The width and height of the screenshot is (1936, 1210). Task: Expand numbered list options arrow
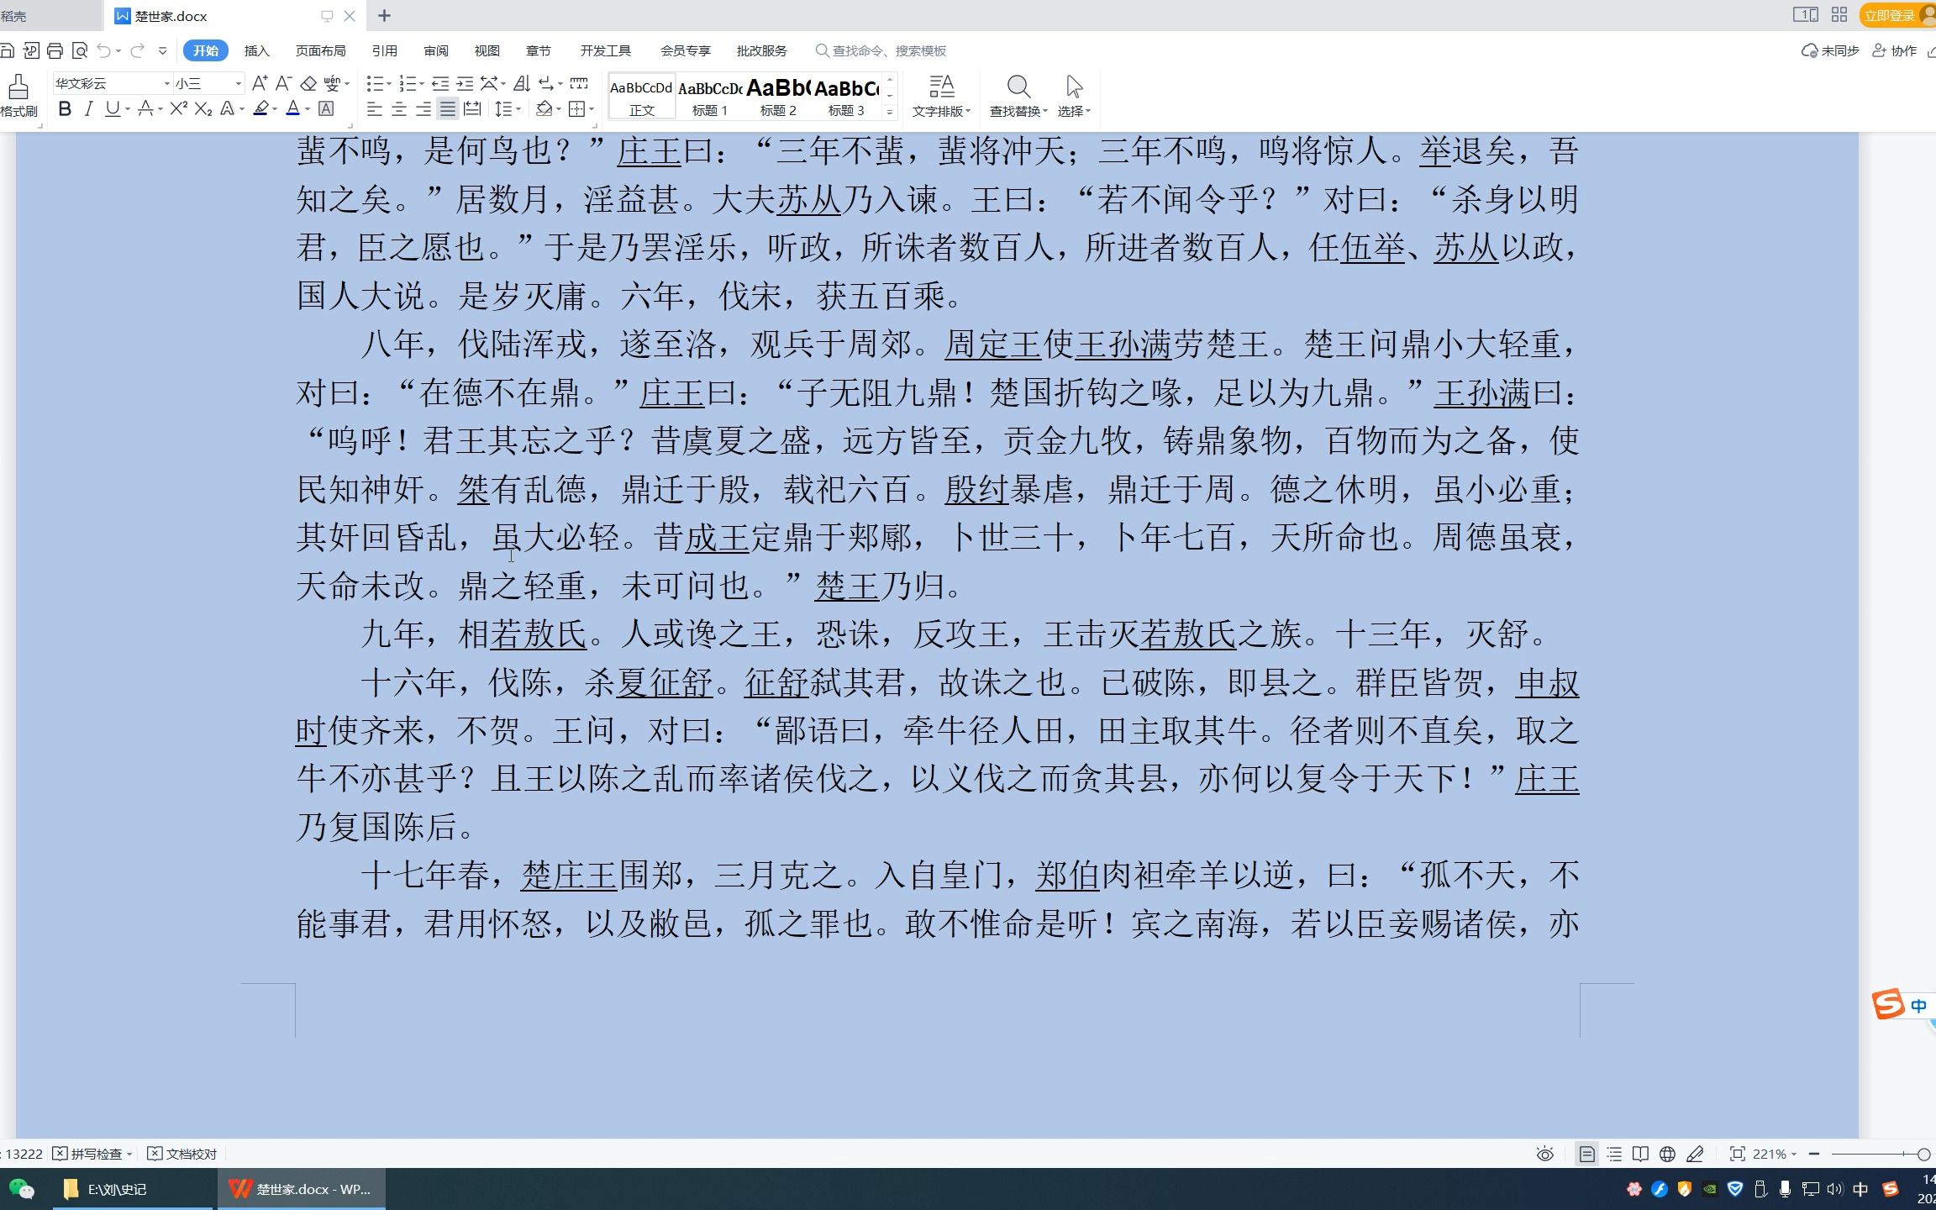pyautogui.click(x=422, y=84)
